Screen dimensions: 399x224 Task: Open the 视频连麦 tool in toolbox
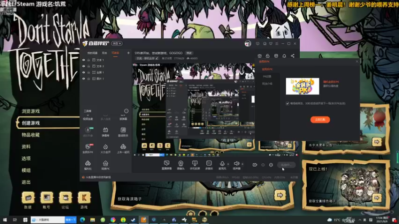point(88,117)
